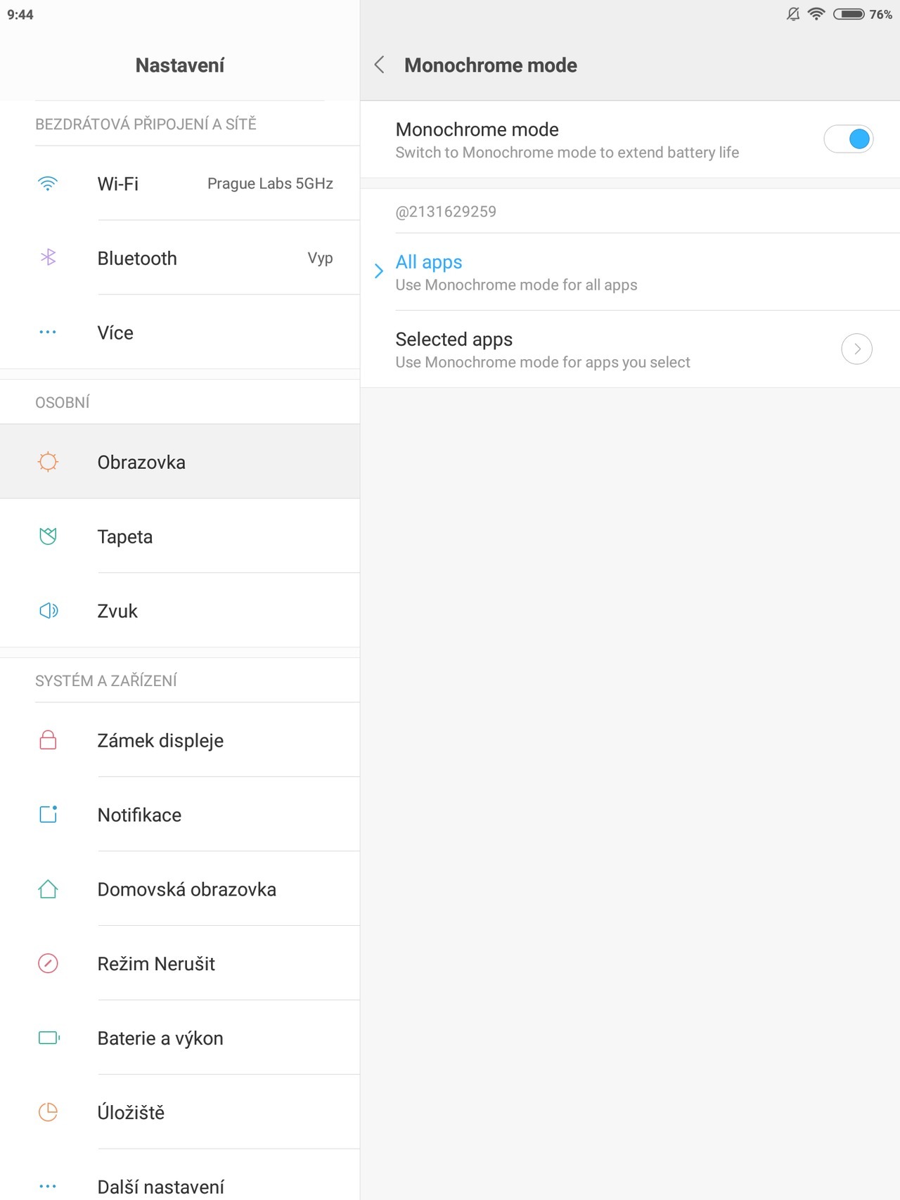The width and height of the screenshot is (900, 1200).
Task: Open Další nastavení settings
Action: click(160, 1185)
